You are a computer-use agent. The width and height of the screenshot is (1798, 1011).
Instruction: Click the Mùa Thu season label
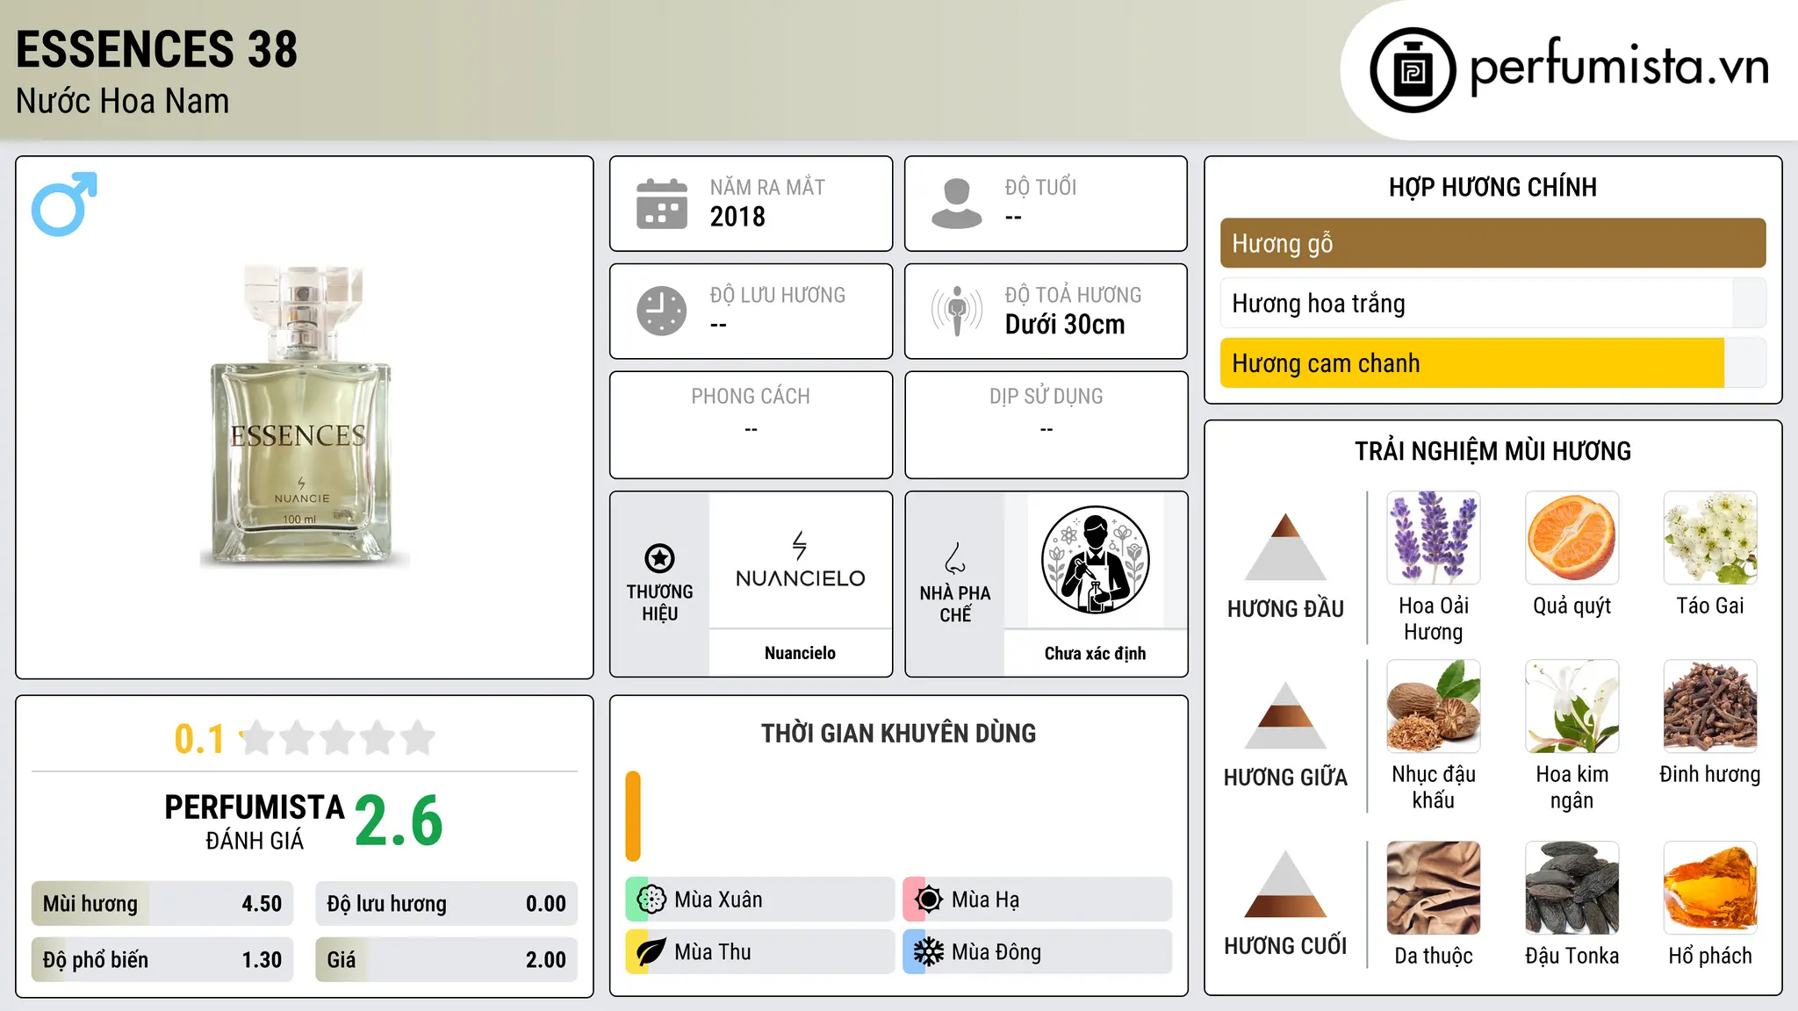coord(713,952)
